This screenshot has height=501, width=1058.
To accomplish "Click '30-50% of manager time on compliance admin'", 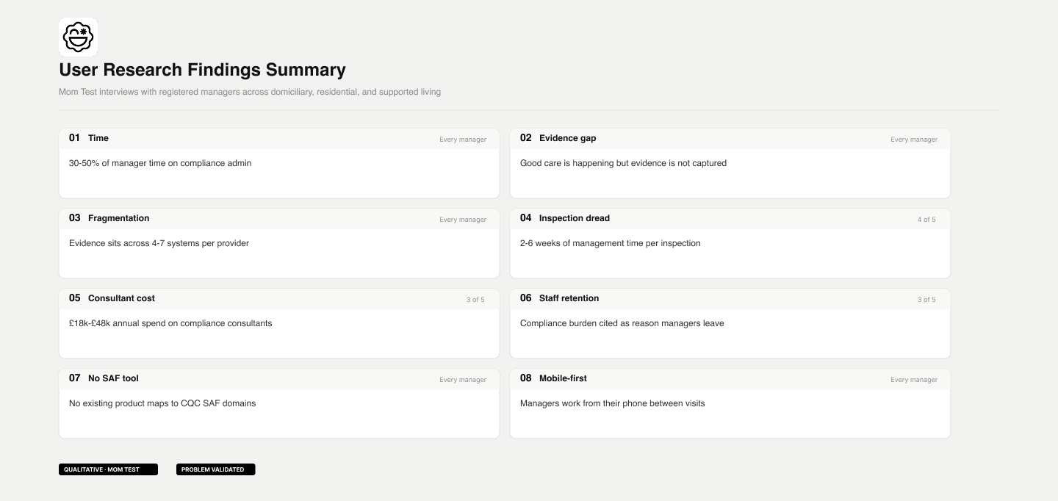I will (160, 163).
